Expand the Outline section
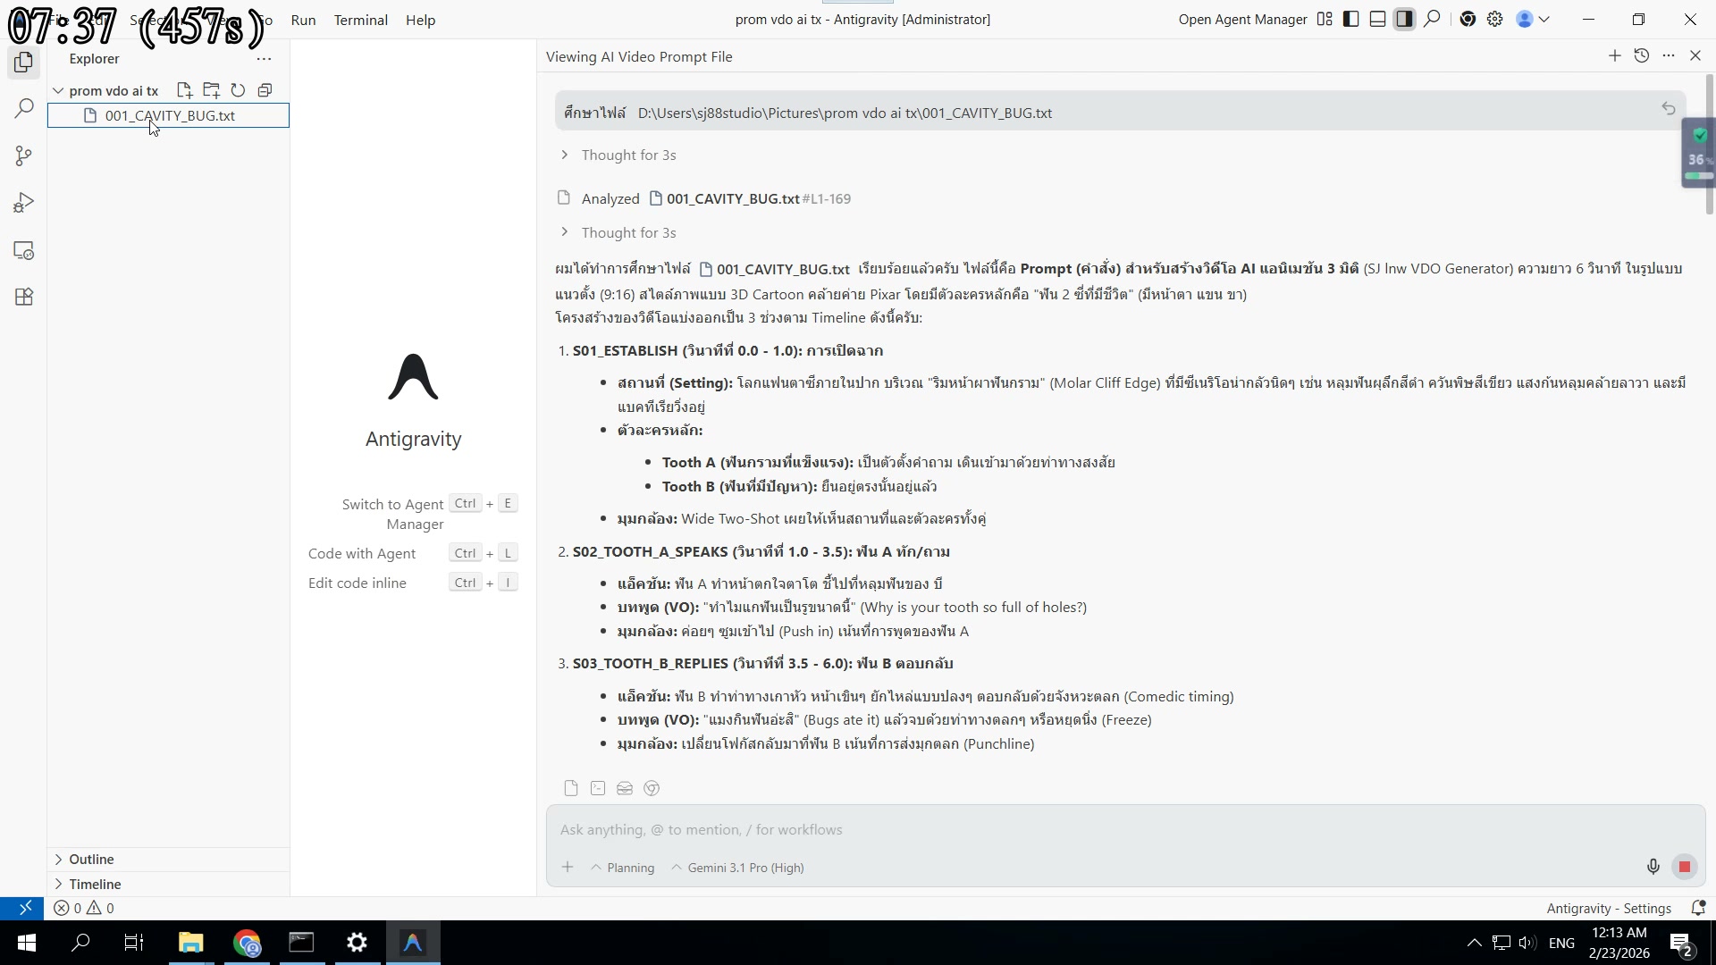The image size is (1716, 965). (x=91, y=859)
